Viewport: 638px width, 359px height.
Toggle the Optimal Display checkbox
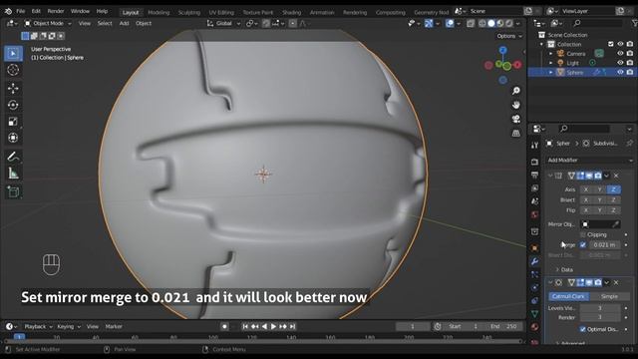pyautogui.click(x=582, y=329)
